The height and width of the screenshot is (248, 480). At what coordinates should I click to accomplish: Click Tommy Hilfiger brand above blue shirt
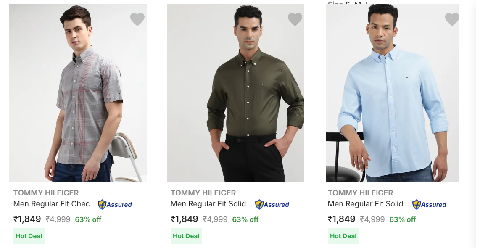(x=360, y=193)
